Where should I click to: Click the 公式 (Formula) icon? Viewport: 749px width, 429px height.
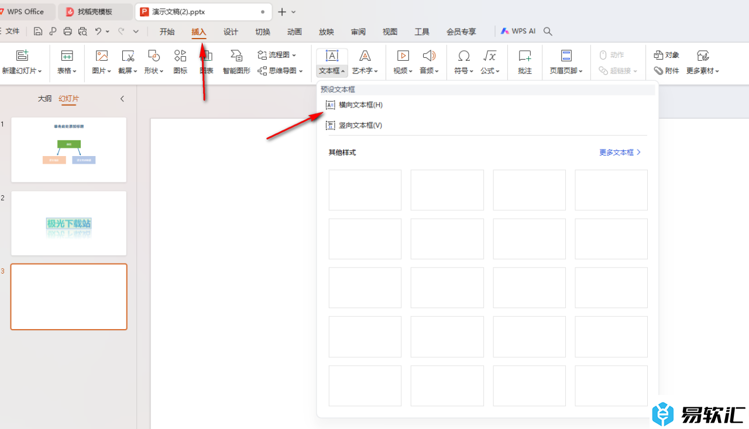(x=490, y=56)
